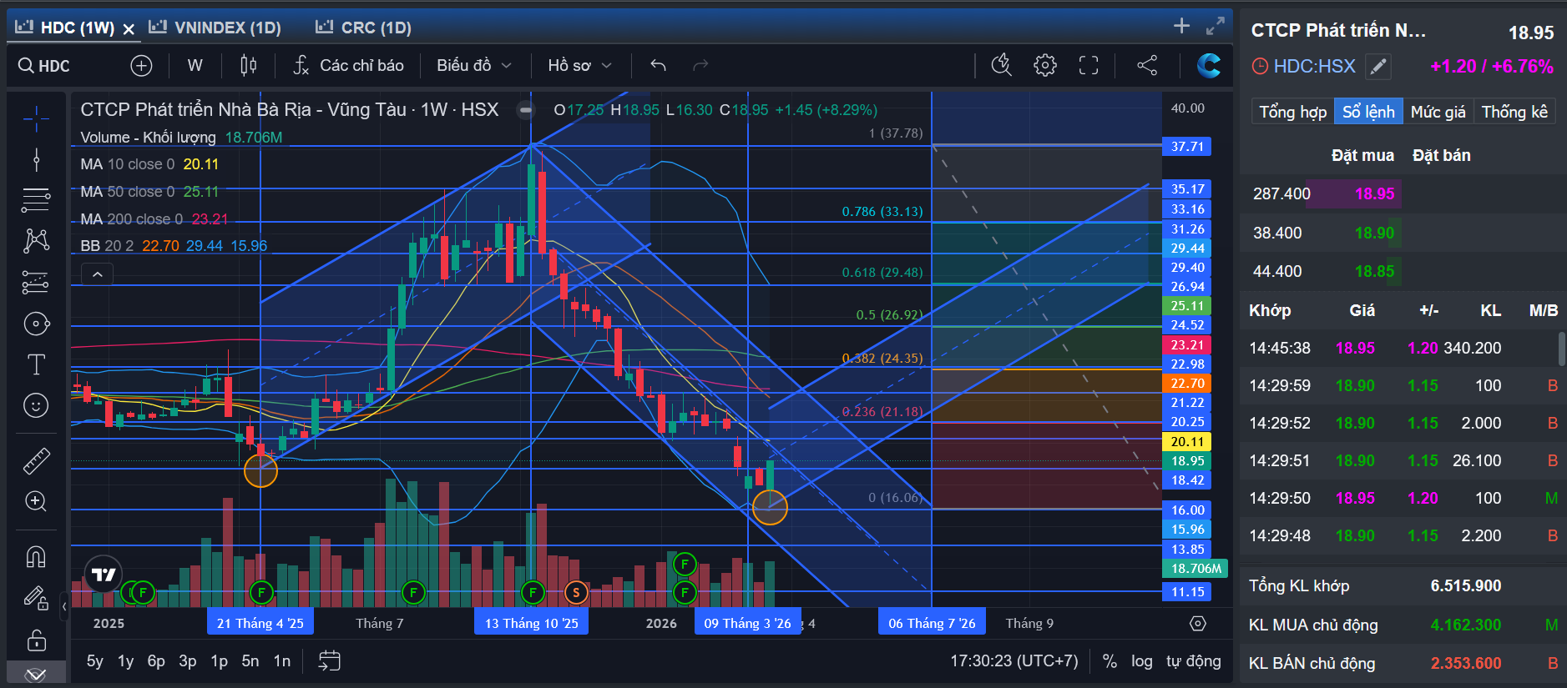Switch to the VNINDEX (1D) tab

pyautogui.click(x=215, y=28)
